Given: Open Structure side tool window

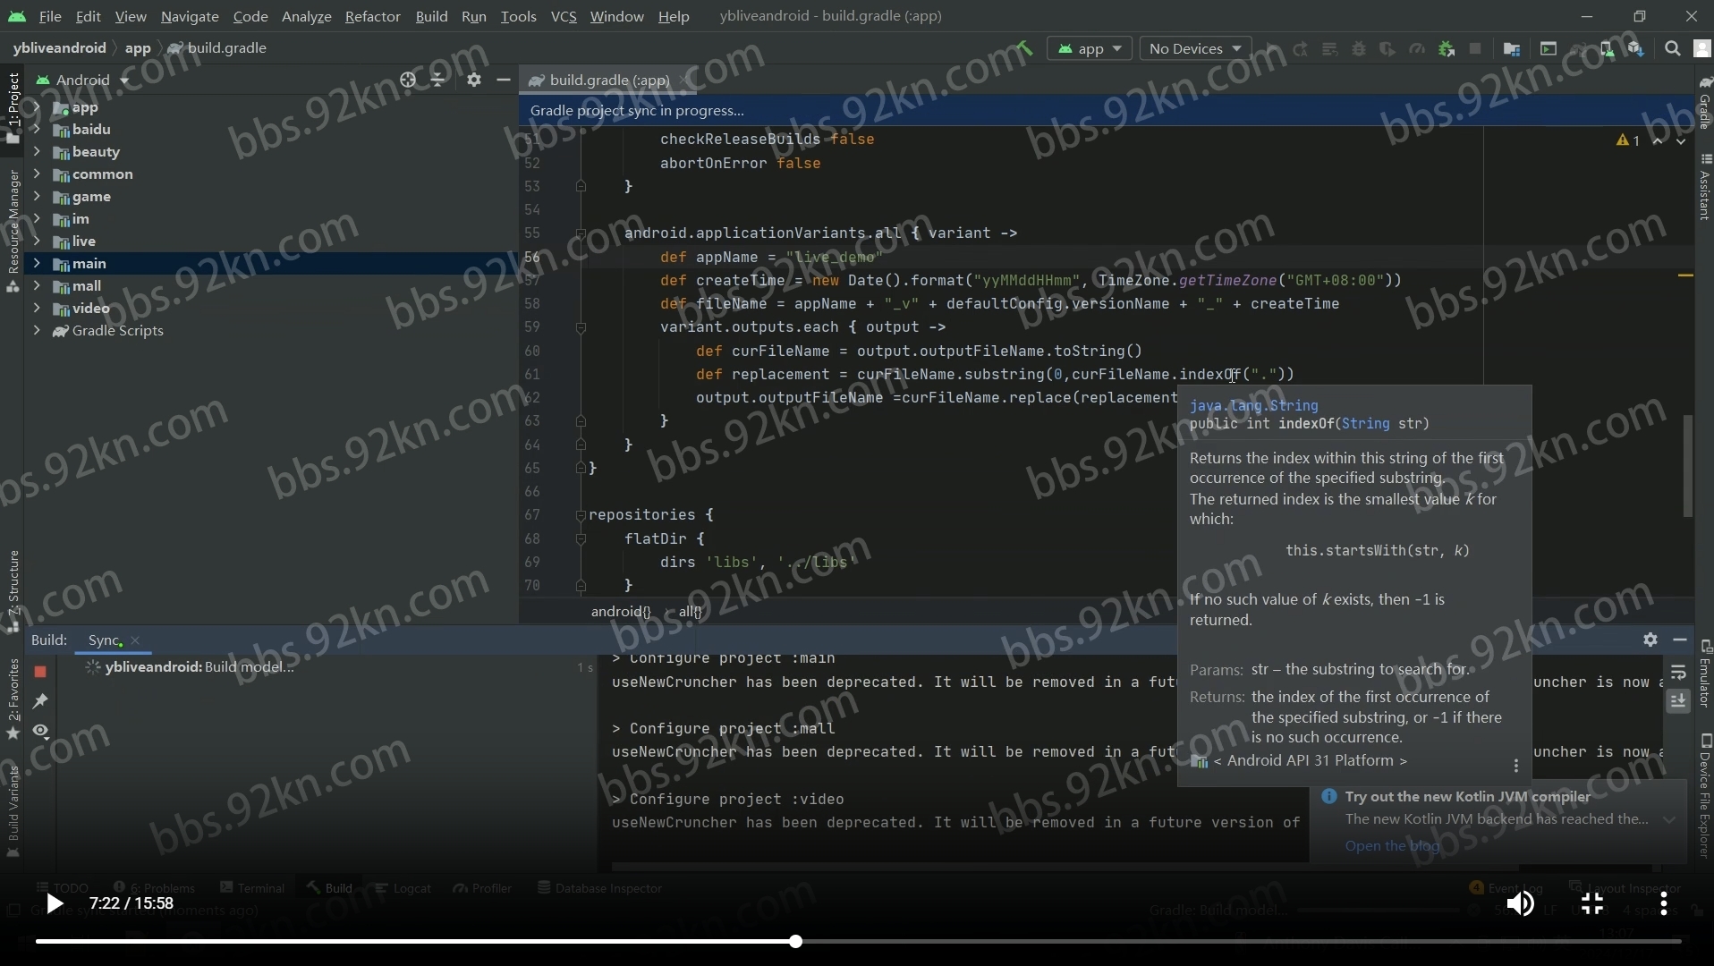Looking at the screenshot, I should (13, 592).
